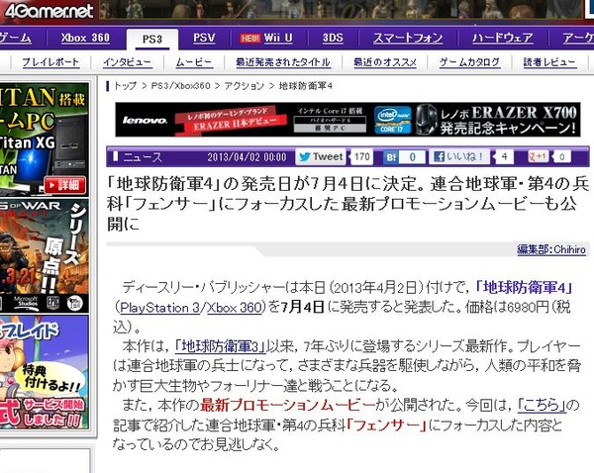The width and height of the screenshot is (594, 473).
Task: Open the PlayStation 3 link
Action: [x=159, y=308]
